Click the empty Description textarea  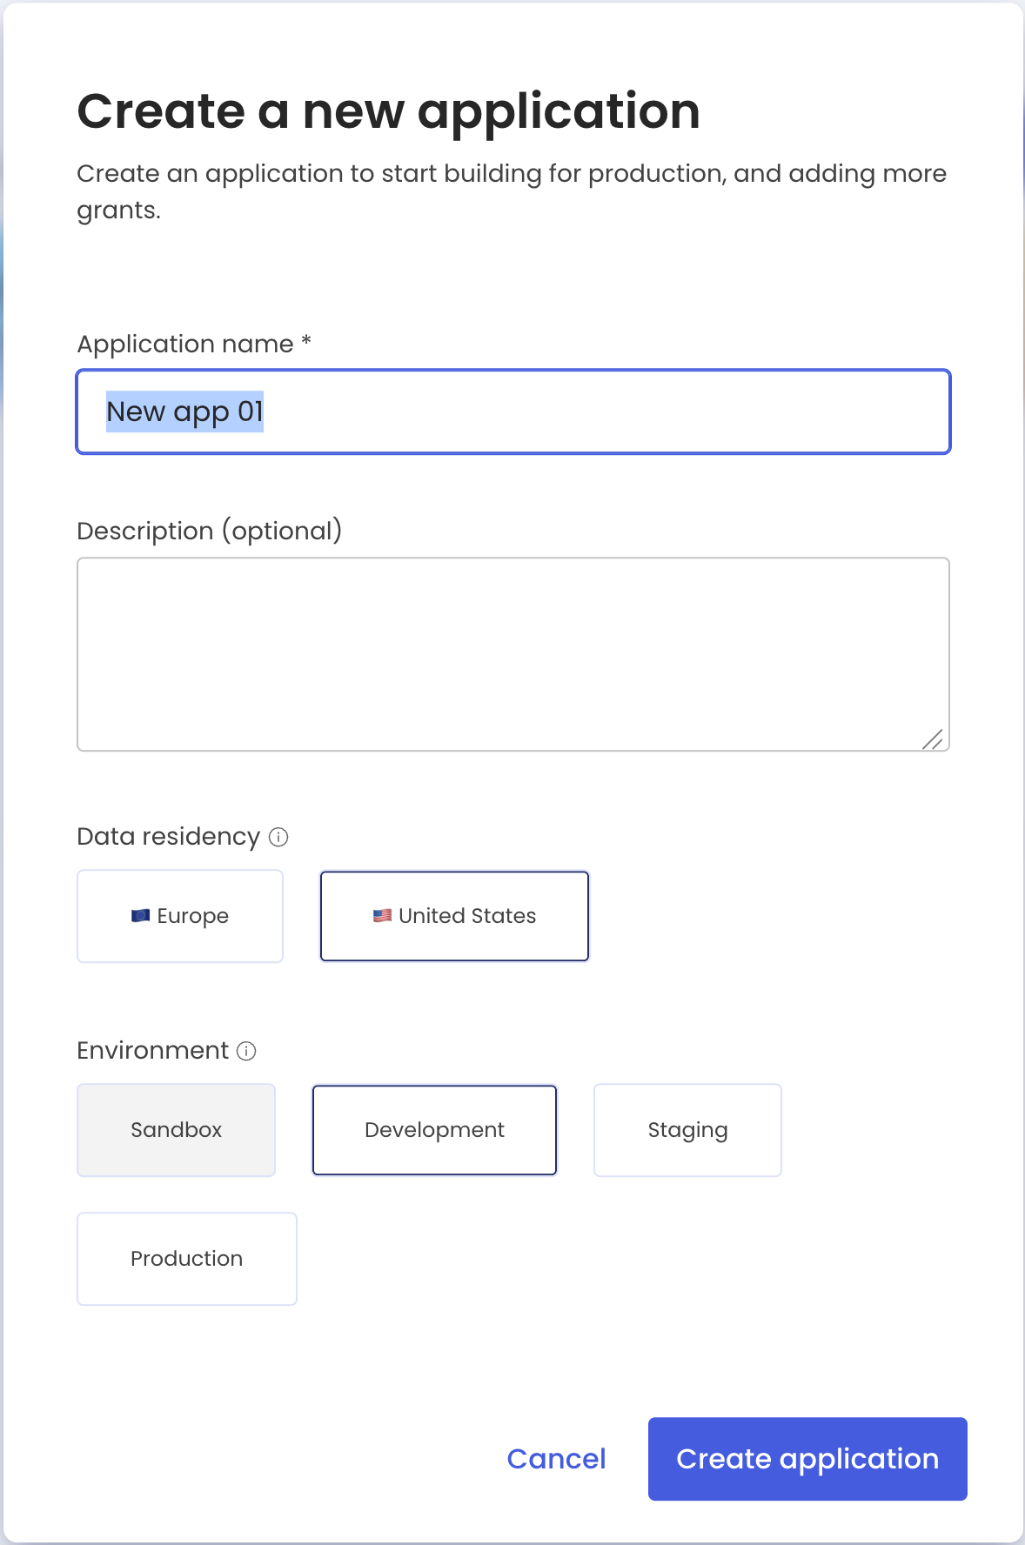(x=513, y=652)
